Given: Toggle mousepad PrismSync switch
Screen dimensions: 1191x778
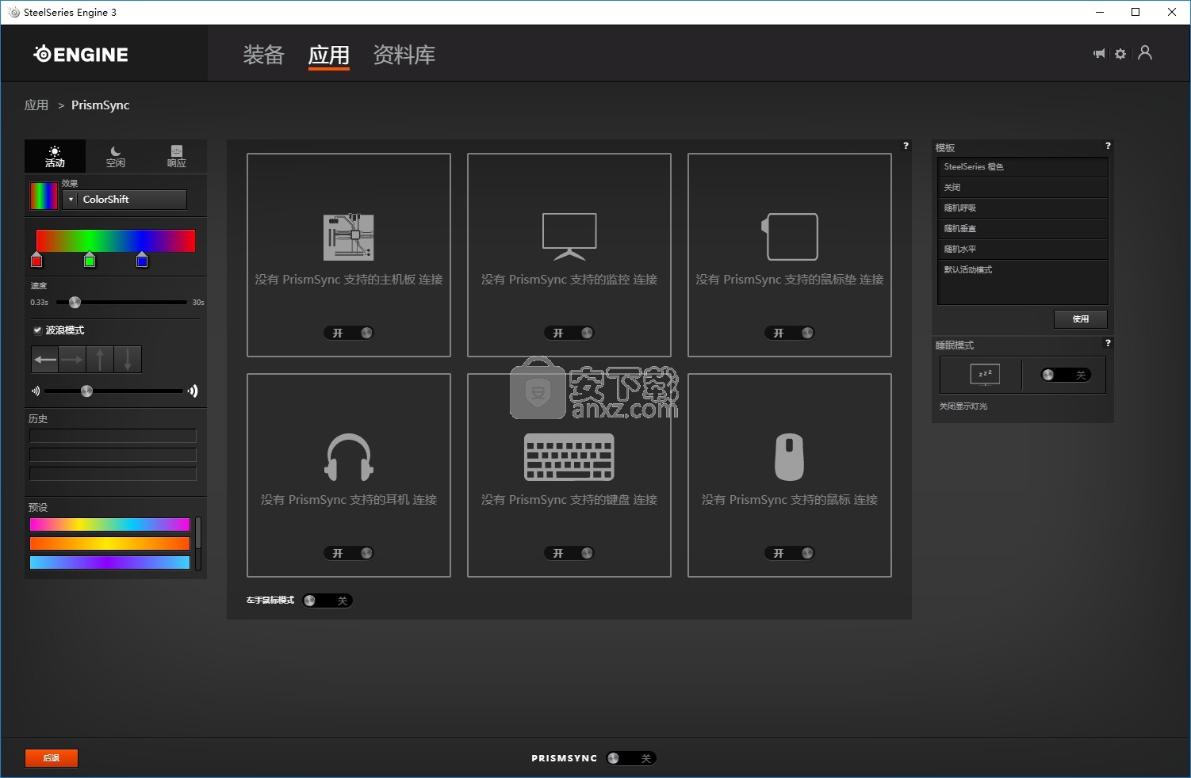Looking at the screenshot, I should 790,333.
